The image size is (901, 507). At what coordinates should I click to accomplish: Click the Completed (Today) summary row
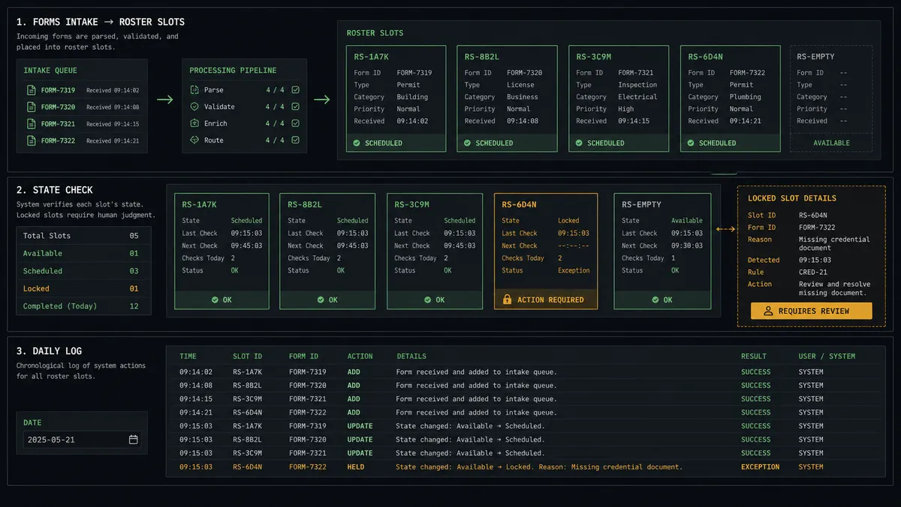pos(83,306)
